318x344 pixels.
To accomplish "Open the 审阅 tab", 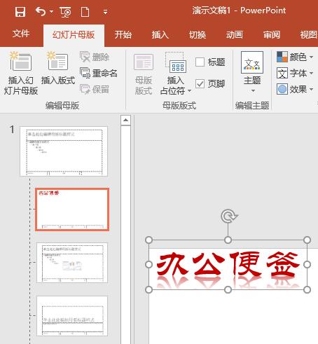I will [272, 35].
